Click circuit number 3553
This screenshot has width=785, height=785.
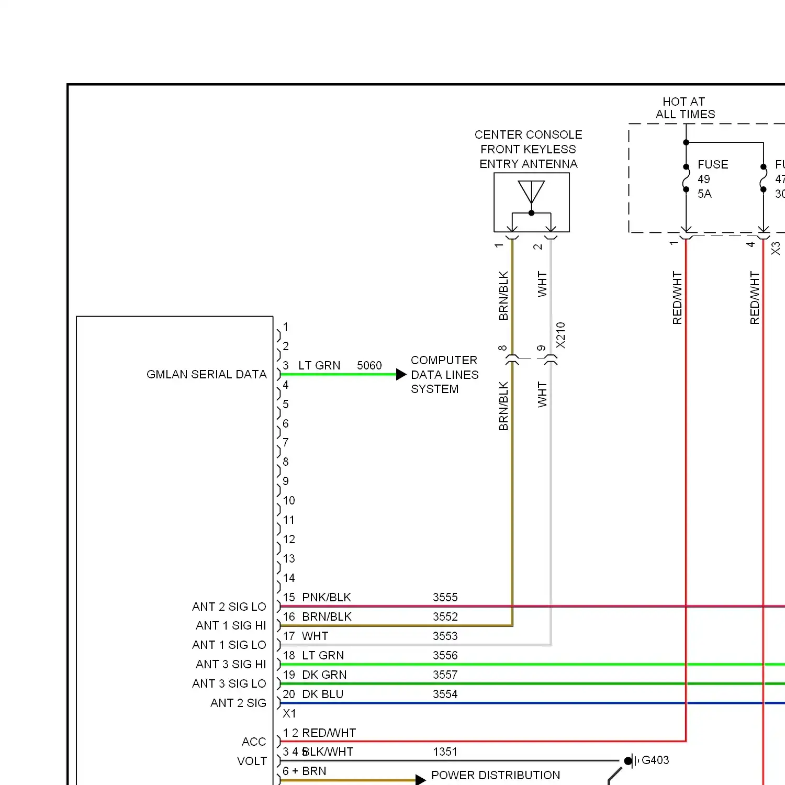[445, 636]
